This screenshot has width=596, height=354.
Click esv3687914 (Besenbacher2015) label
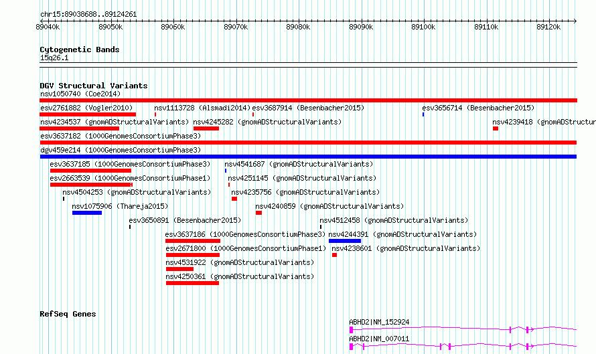(308, 108)
